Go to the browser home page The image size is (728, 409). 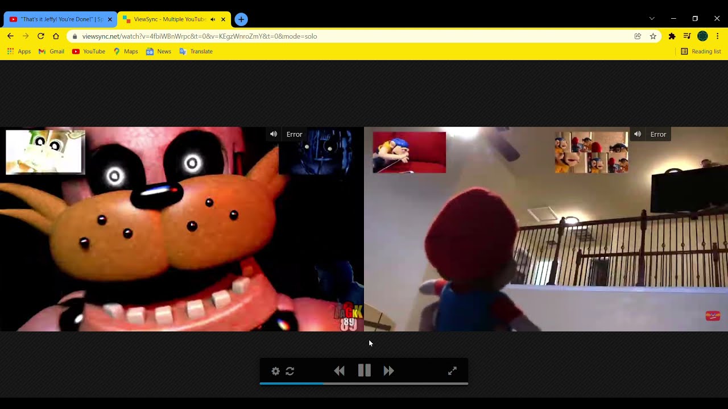click(56, 36)
